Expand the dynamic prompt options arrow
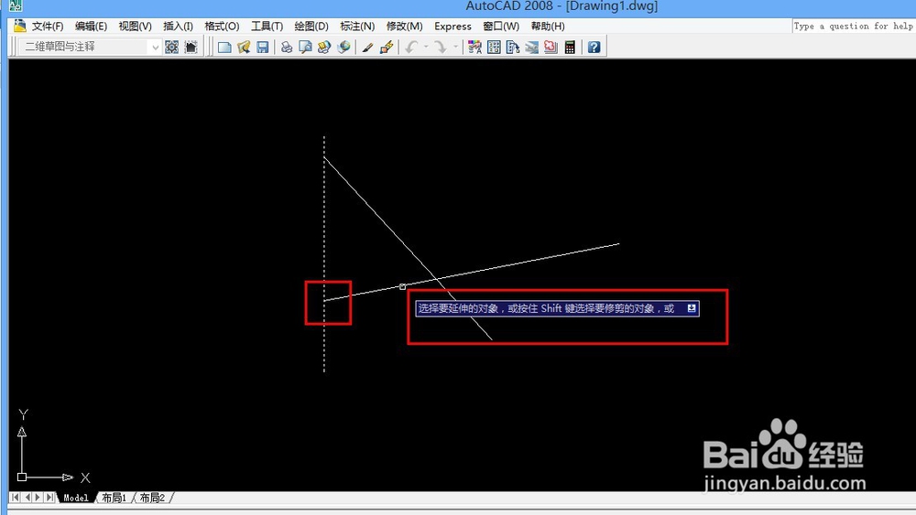The width and height of the screenshot is (916, 515). pos(691,308)
